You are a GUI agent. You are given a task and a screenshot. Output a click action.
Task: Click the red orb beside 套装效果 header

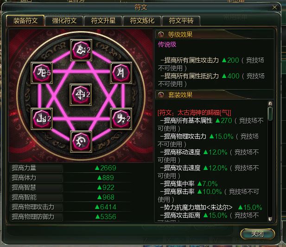(161, 95)
